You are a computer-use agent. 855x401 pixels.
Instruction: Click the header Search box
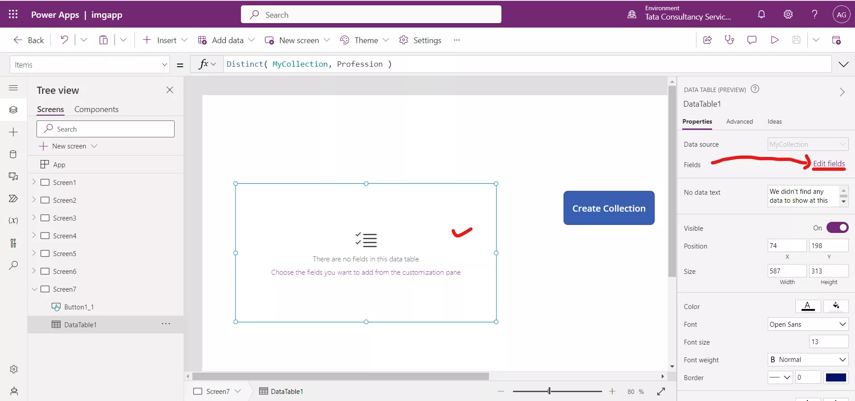(x=371, y=15)
